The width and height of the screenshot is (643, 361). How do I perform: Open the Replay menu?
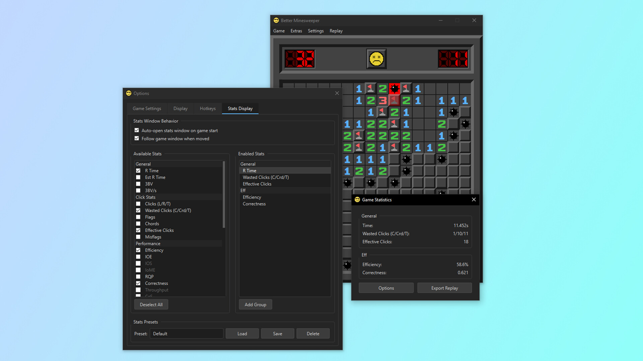[x=336, y=31]
